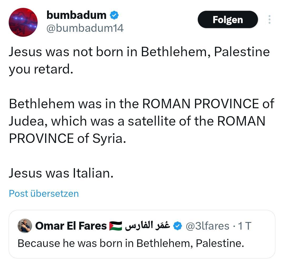
Task: Open the @3lfares handle
Action: point(207,226)
